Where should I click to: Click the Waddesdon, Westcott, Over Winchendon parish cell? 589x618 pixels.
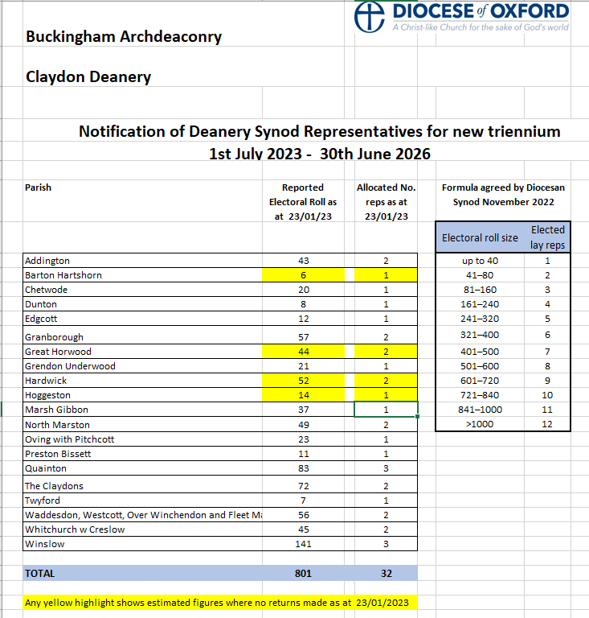click(x=145, y=515)
